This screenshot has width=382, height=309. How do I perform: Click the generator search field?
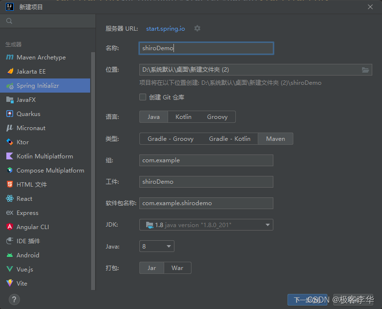tap(48, 21)
